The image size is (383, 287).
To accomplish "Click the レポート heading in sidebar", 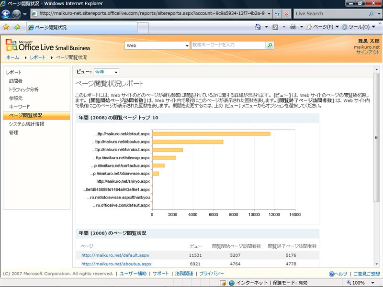I will pos(14,72).
